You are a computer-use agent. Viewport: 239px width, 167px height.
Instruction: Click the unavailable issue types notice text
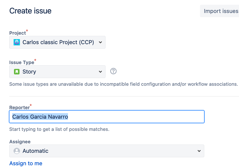click(x=123, y=84)
